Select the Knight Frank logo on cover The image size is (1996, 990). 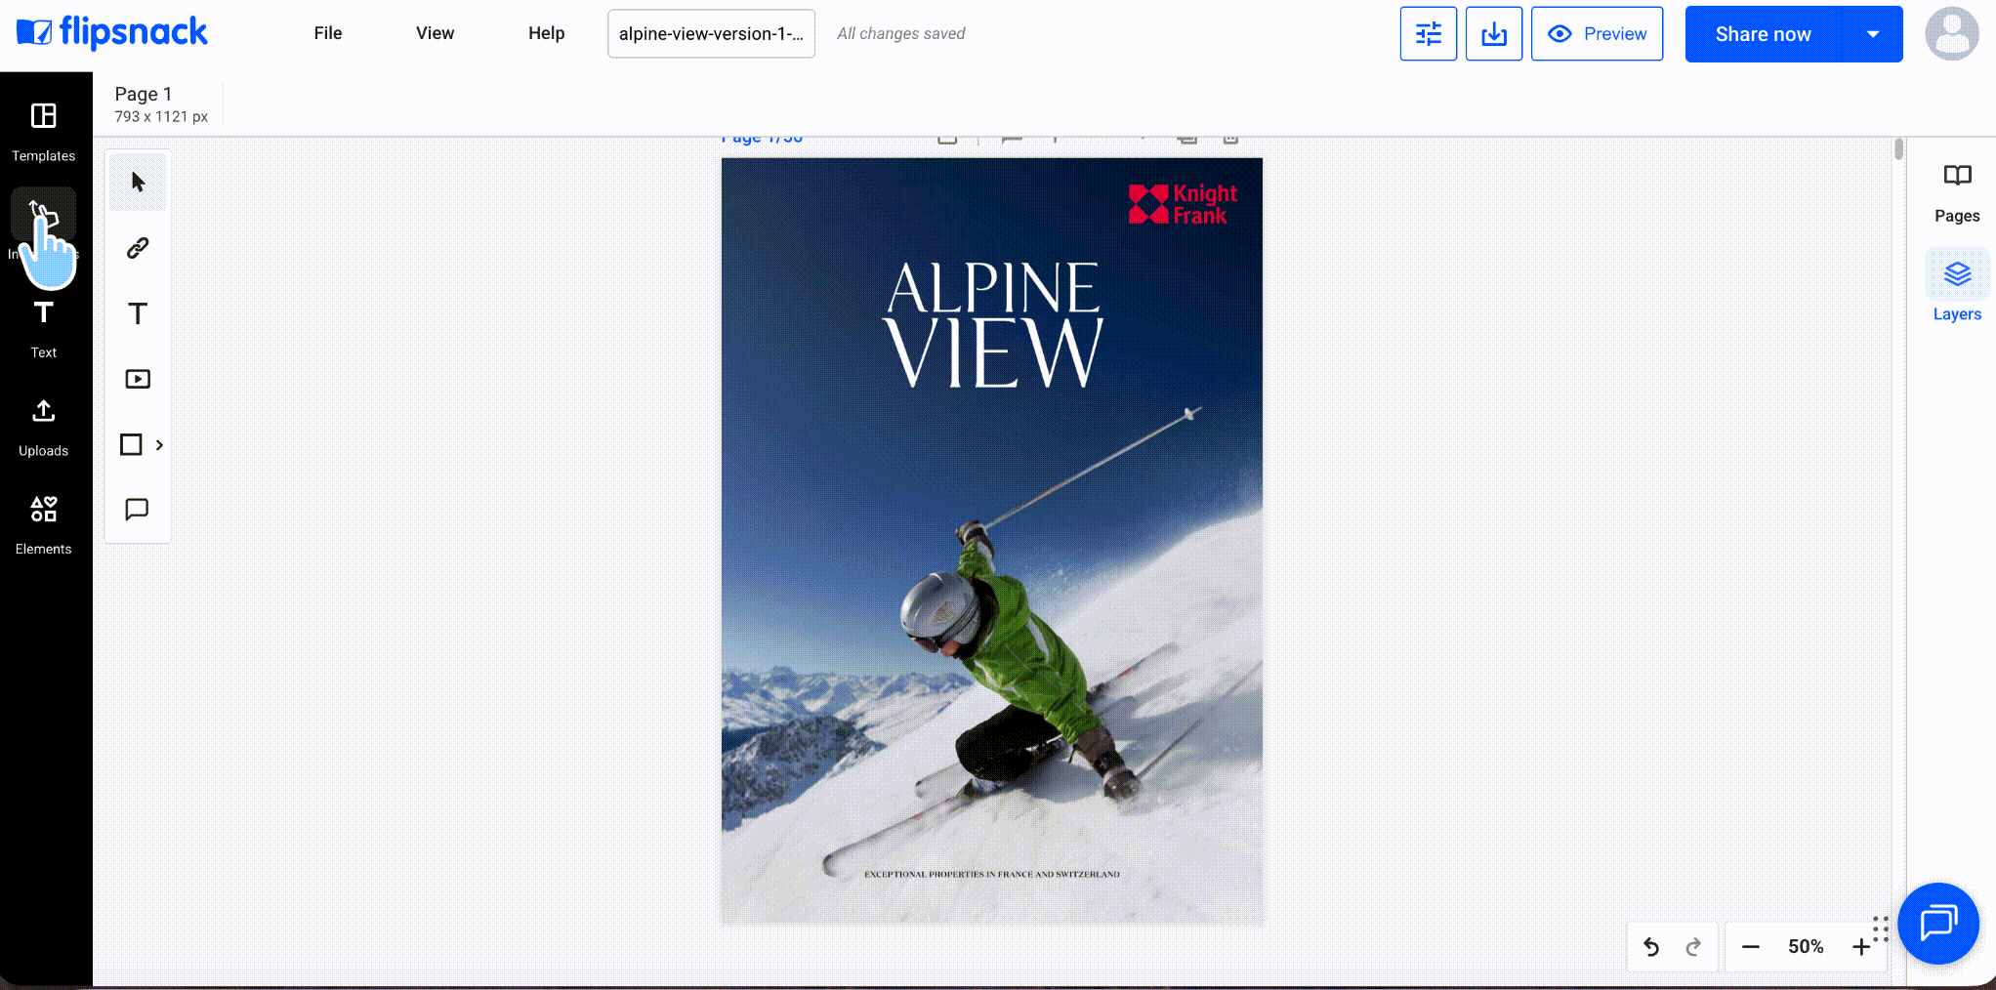click(1183, 204)
